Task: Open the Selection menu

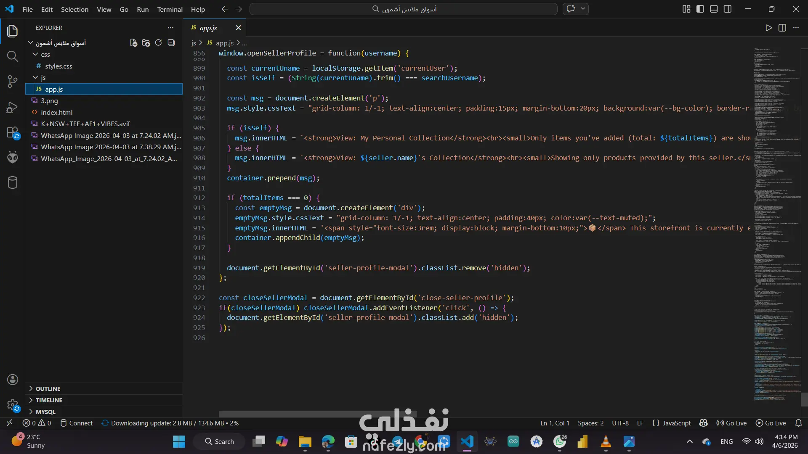Action: point(74,9)
